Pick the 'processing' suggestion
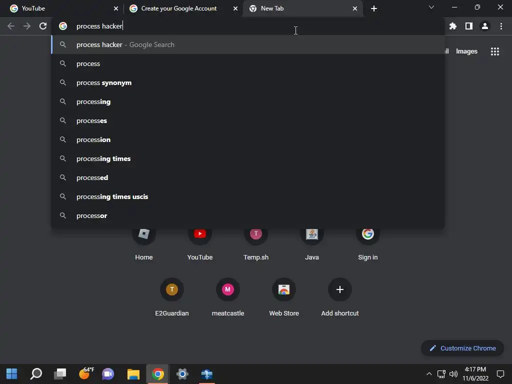 click(248, 101)
